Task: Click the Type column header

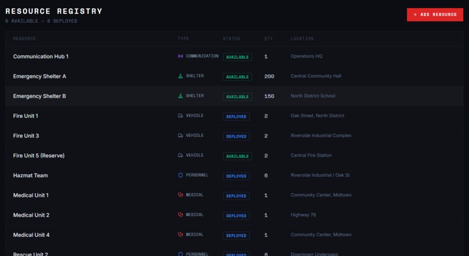Action: tap(183, 38)
